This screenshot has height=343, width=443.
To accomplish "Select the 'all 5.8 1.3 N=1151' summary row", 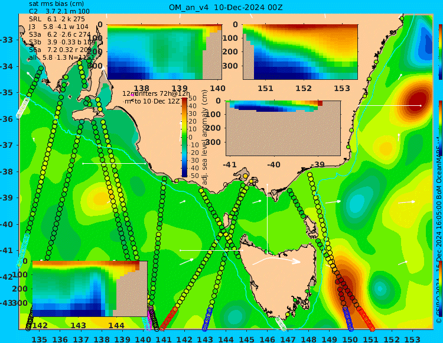I will pyautogui.click(x=62, y=57).
